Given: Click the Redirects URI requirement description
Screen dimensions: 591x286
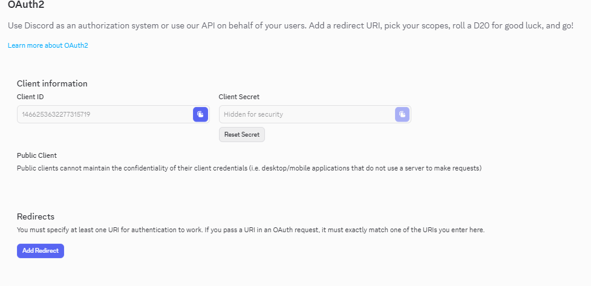Looking at the screenshot, I should tap(250, 230).
